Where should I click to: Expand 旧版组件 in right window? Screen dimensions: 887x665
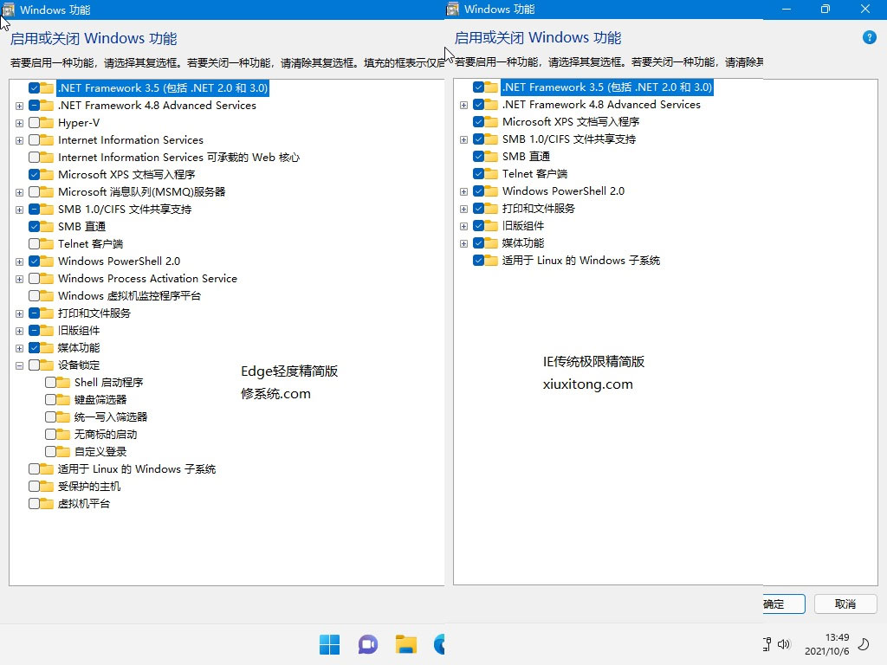(x=464, y=226)
